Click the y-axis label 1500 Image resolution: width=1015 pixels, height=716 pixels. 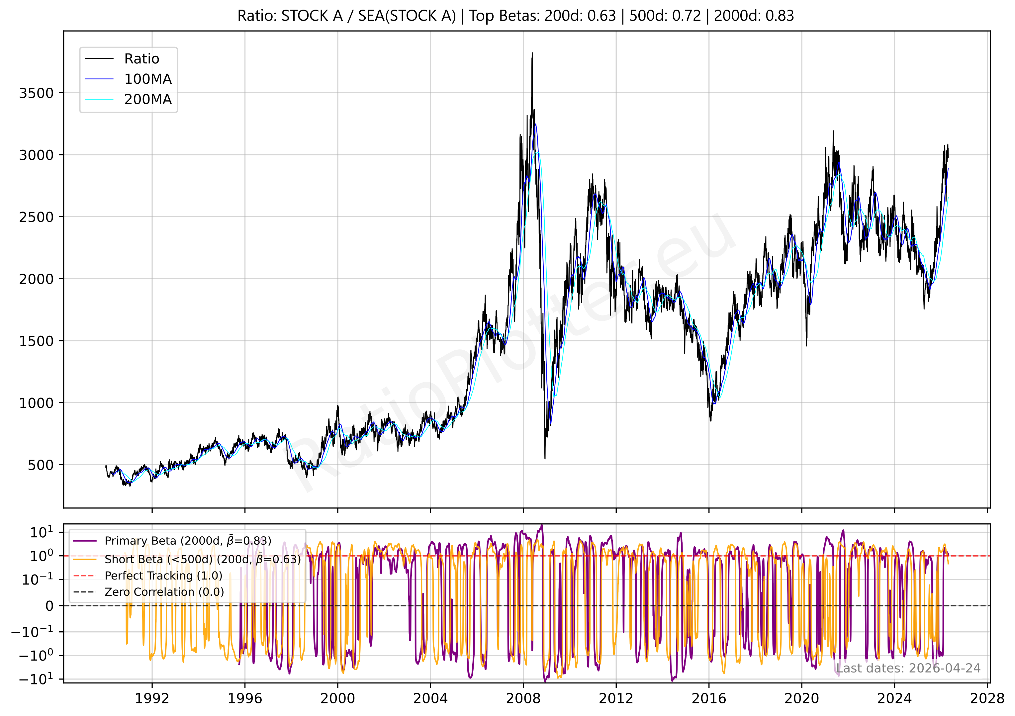coord(36,341)
